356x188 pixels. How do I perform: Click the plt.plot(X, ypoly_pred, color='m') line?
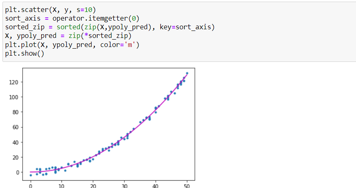coord(72,45)
